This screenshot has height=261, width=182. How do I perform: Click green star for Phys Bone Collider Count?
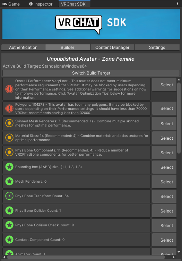click(x=9, y=210)
